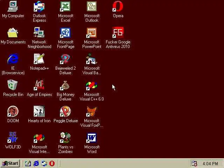The width and height of the screenshot is (224, 168).
Task: Open the Start menu button
Action: click(x=10, y=163)
